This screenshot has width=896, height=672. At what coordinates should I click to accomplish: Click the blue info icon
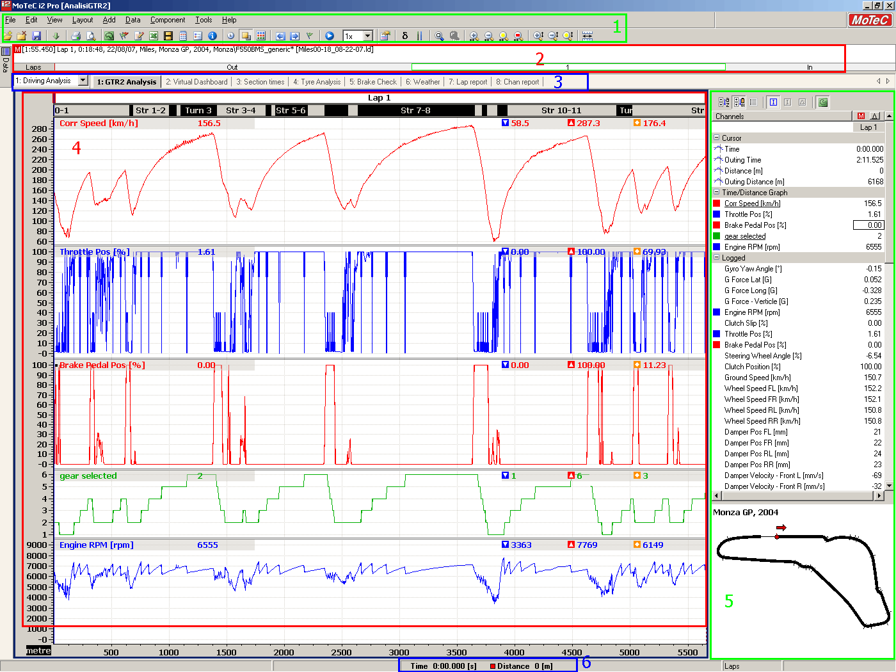212,36
